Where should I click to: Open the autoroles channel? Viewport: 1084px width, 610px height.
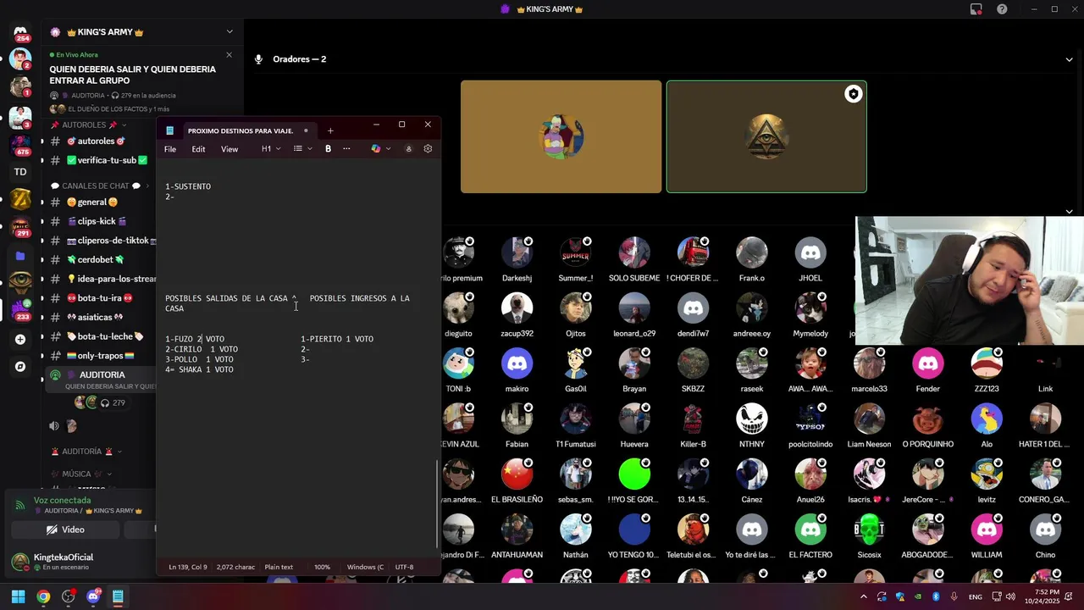point(102,141)
